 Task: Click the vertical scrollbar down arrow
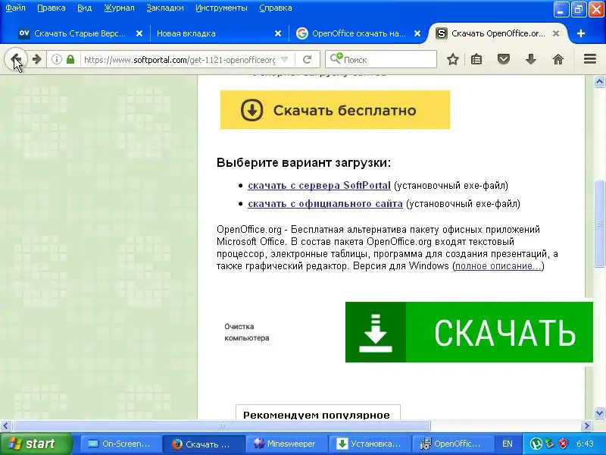(x=599, y=413)
